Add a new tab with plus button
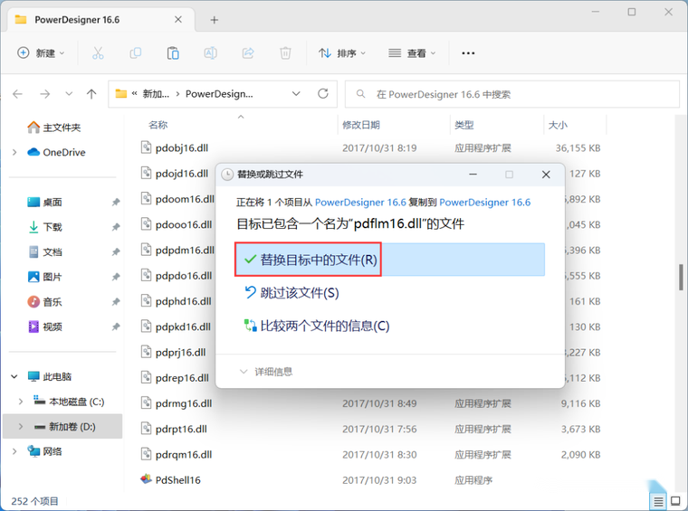 215,20
